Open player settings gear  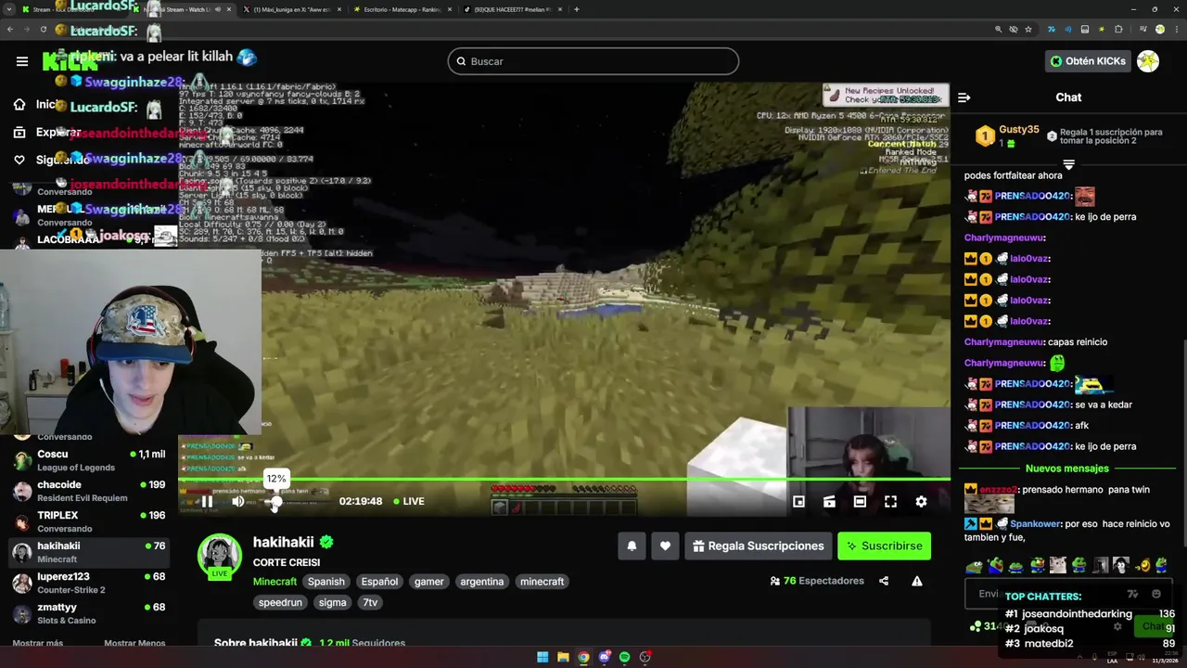pyautogui.click(x=921, y=501)
